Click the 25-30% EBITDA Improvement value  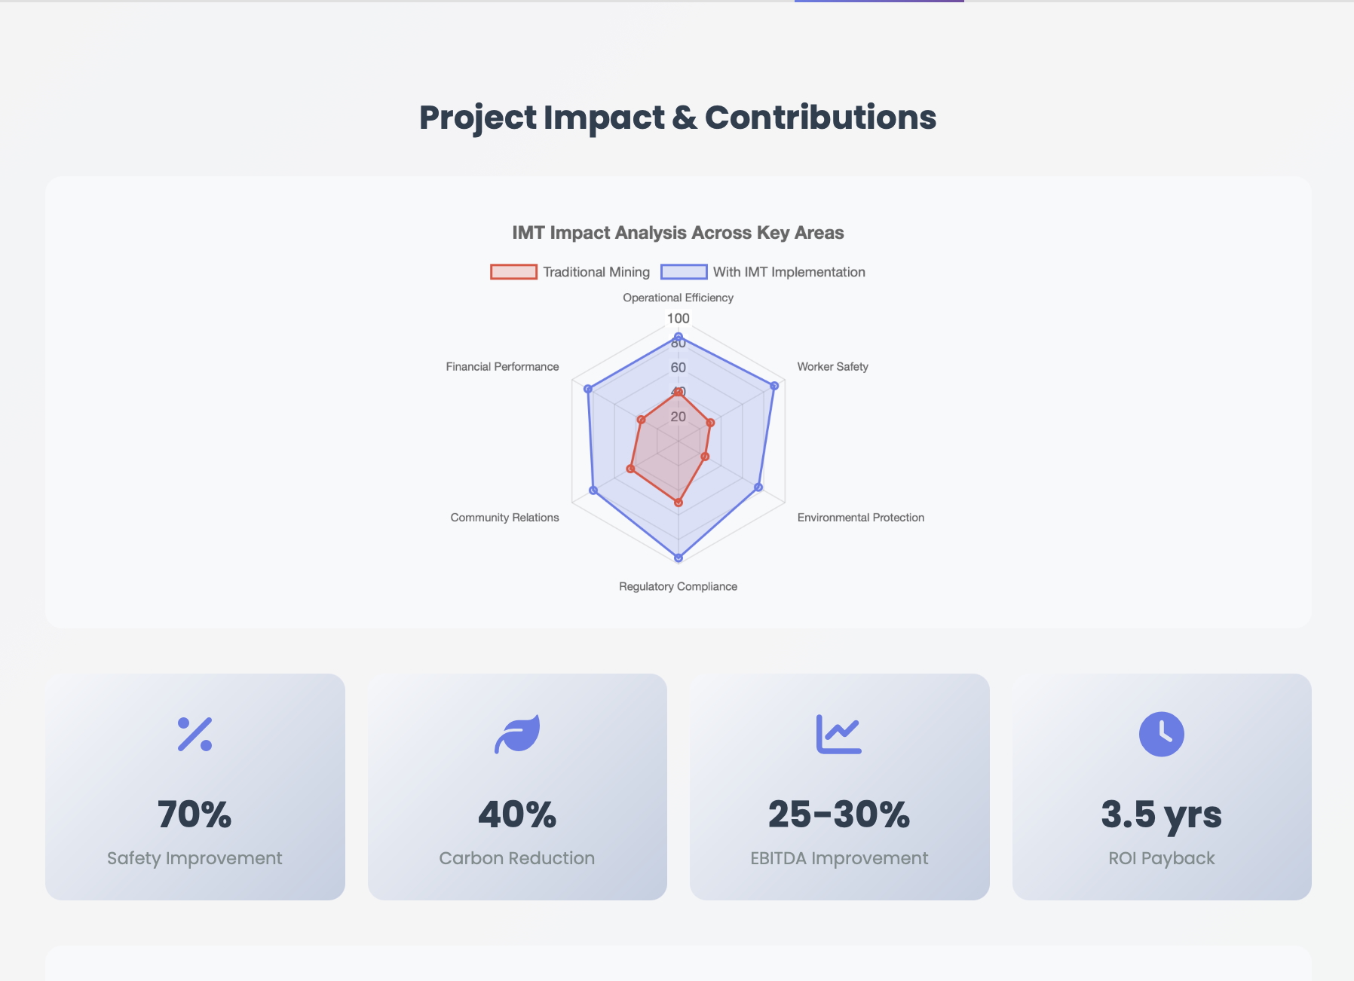[839, 814]
